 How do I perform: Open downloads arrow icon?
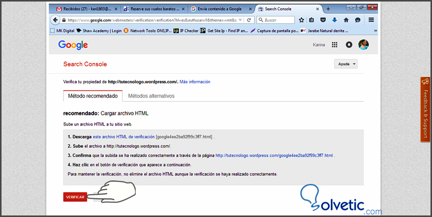tap(334, 20)
